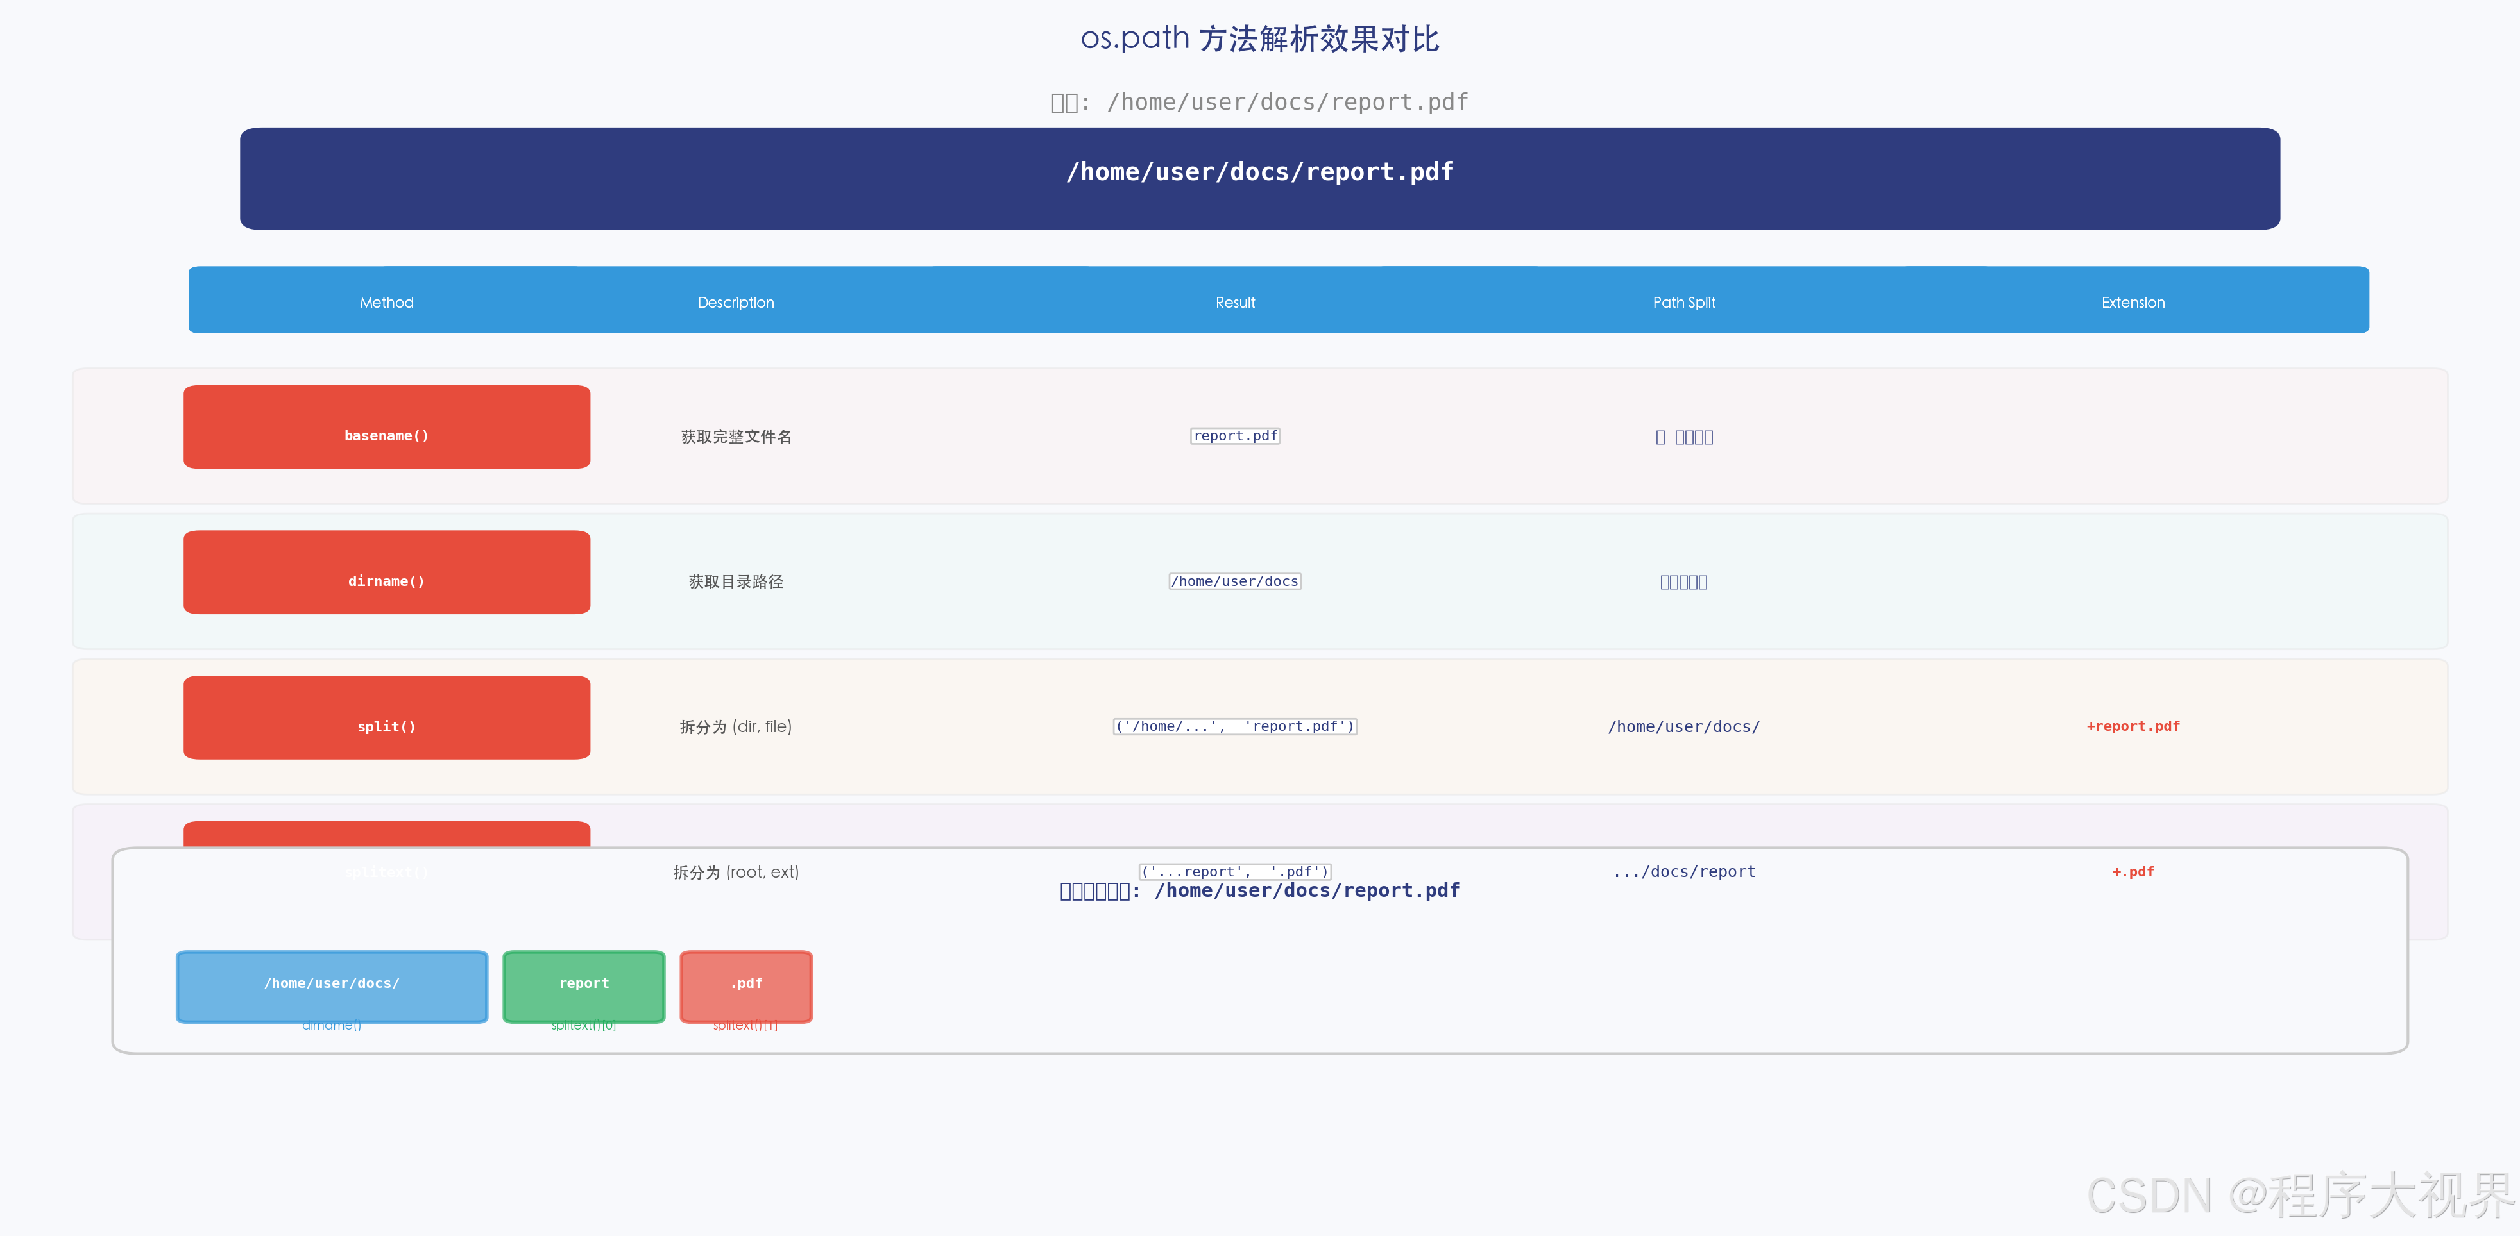Click the path split value ".../docs/report"
The width and height of the screenshot is (2520, 1236).
coord(1683,871)
